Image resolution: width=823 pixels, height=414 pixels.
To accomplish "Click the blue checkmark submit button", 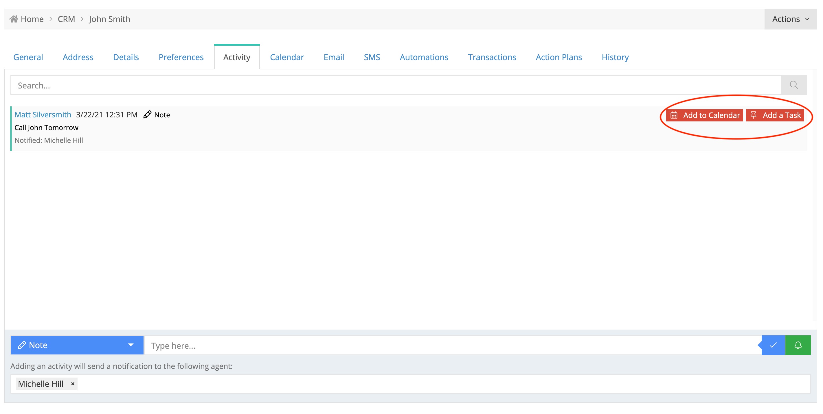I will coord(773,345).
